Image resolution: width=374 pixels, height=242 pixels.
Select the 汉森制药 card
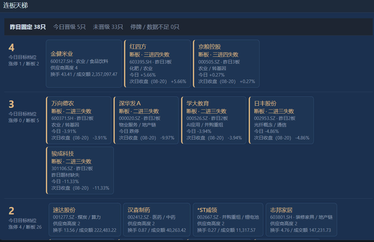coord(157,220)
